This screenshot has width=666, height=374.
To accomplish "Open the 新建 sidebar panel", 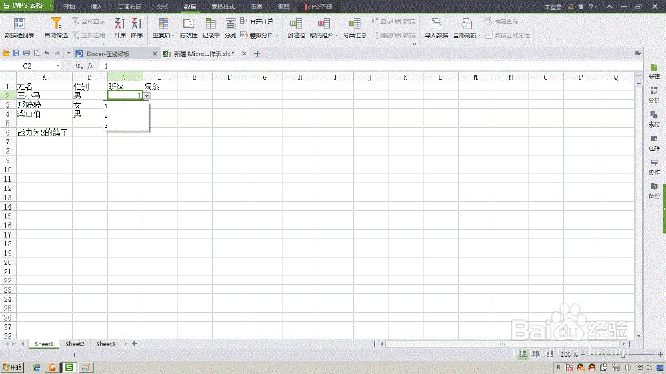I will [654, 71].
